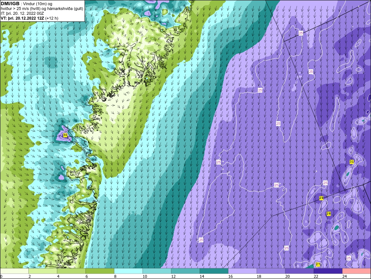Click the legend scale number 6
The image size is (371, 279).
point(86,276)
